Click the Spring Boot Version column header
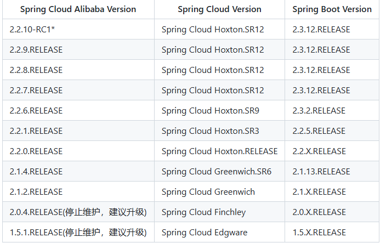The image size is (386, 243). [332, 9]
